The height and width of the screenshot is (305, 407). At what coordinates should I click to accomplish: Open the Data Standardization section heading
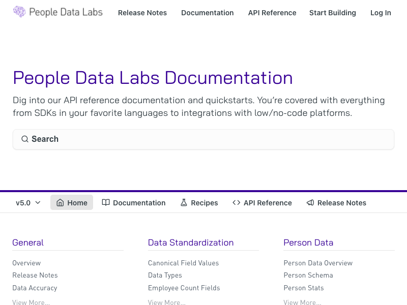tap(191, 242)
